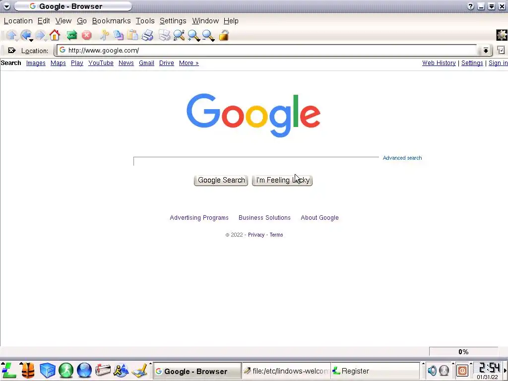The width and height of the screenshot is (508, 381).
Task: Click the I'm Feeling Lucky button
Action: 282,180
